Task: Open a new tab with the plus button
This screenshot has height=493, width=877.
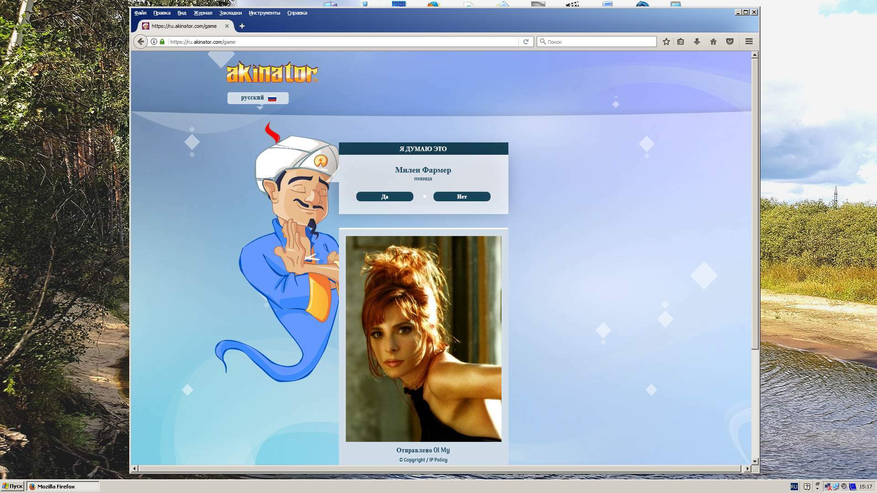Action: coord(242,26)
